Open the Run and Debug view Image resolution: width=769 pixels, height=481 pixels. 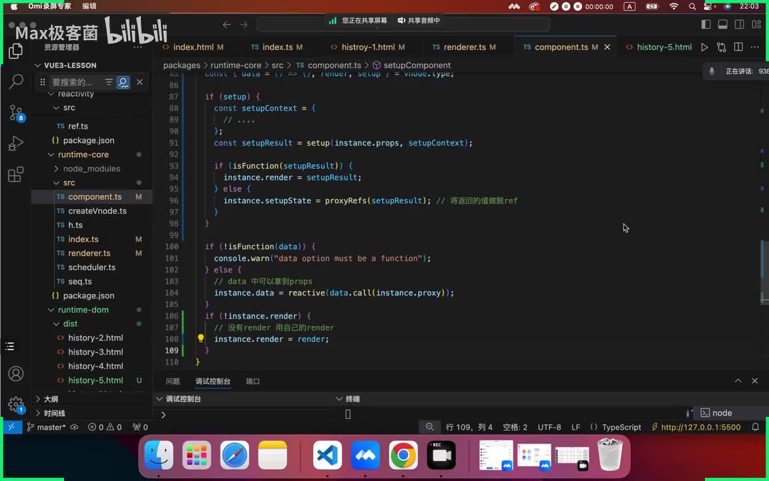(16, 144)
